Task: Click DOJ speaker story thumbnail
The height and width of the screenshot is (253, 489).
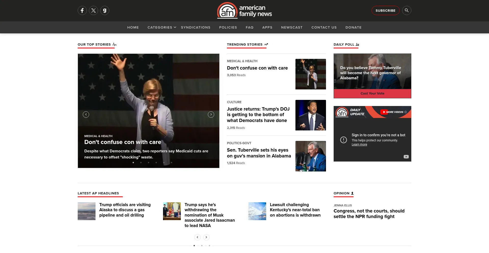Action: (x=311, y=115)
